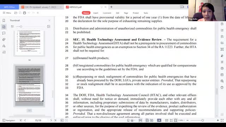Close the HBT6522.pdf tab
Image resolution: width=226 pixels, height=127 pixels.
(106, 7)
